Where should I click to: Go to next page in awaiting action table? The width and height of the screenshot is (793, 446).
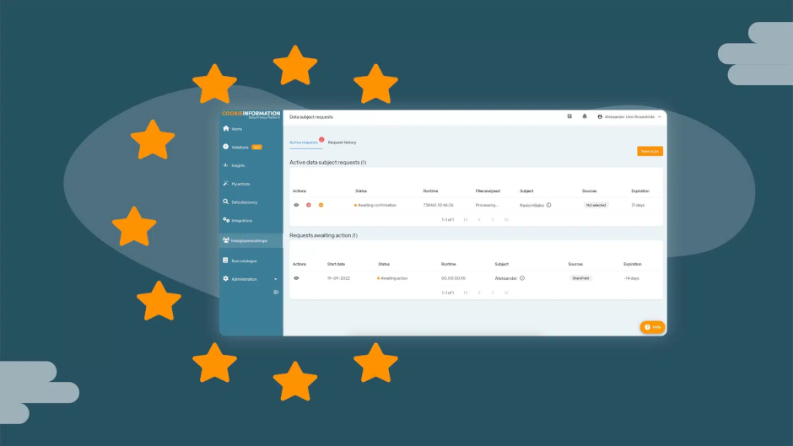[493, 293]
